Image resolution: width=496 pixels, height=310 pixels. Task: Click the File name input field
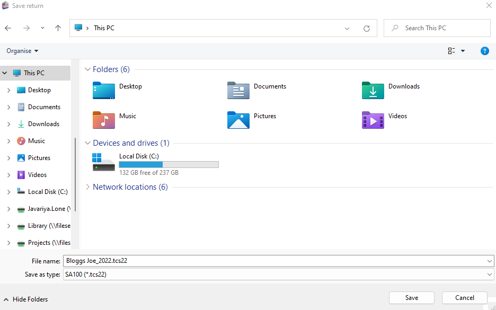click(276, 261)
